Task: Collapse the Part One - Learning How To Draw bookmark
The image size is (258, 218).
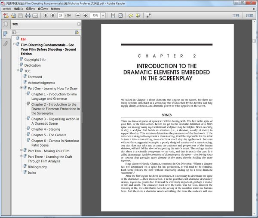Action: (21, 88)
